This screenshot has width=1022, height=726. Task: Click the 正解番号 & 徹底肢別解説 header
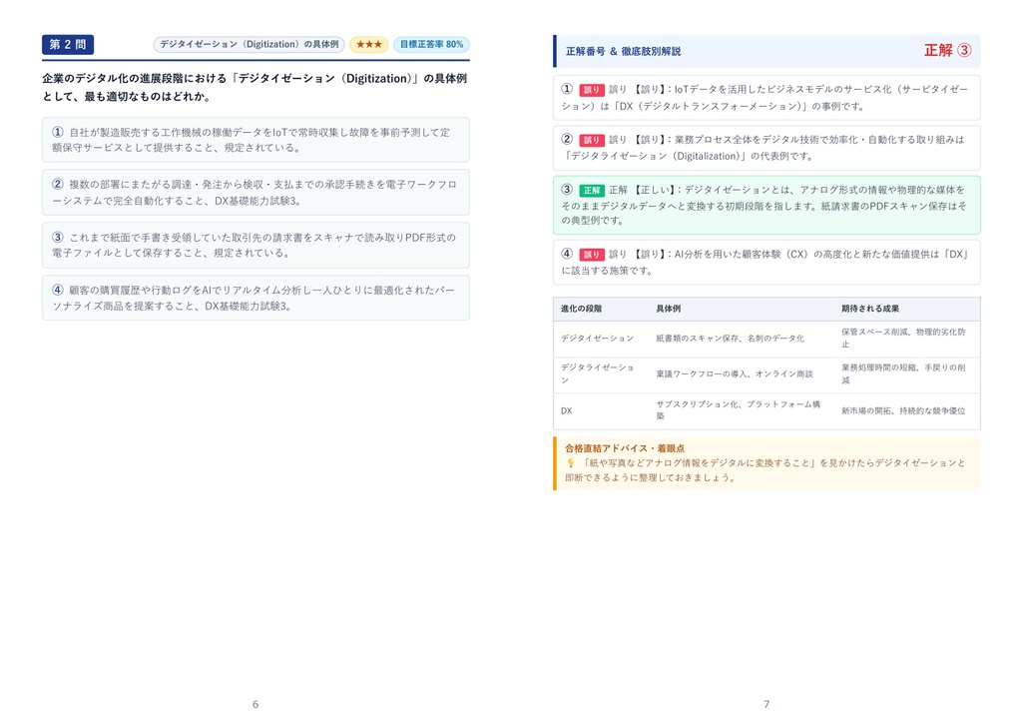point(623,51)
